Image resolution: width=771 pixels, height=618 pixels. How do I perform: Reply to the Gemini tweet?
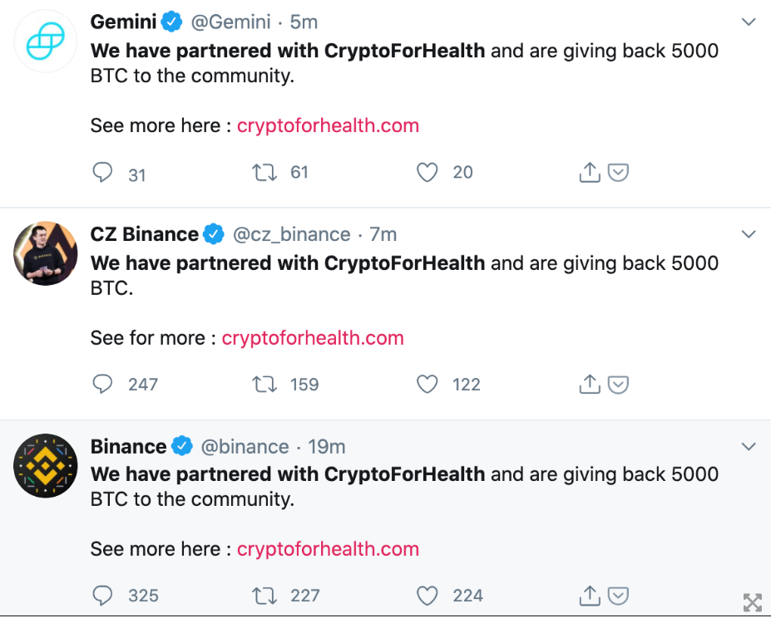coord(102,172)
